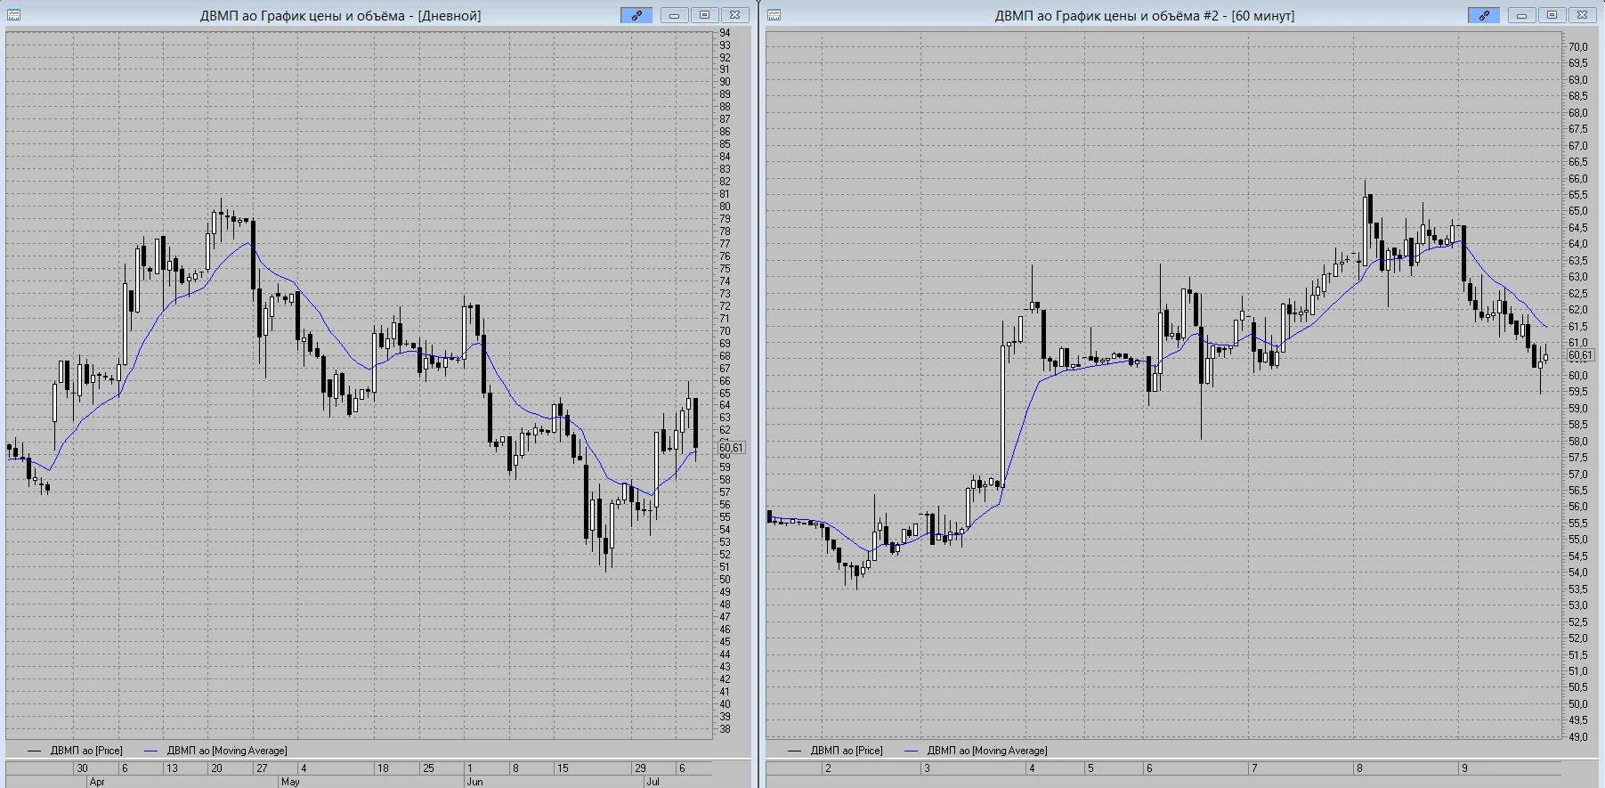Click the 94 price label on the daily scale
The height and width of the screenshot is (788, 1605).
click(725, 33)
